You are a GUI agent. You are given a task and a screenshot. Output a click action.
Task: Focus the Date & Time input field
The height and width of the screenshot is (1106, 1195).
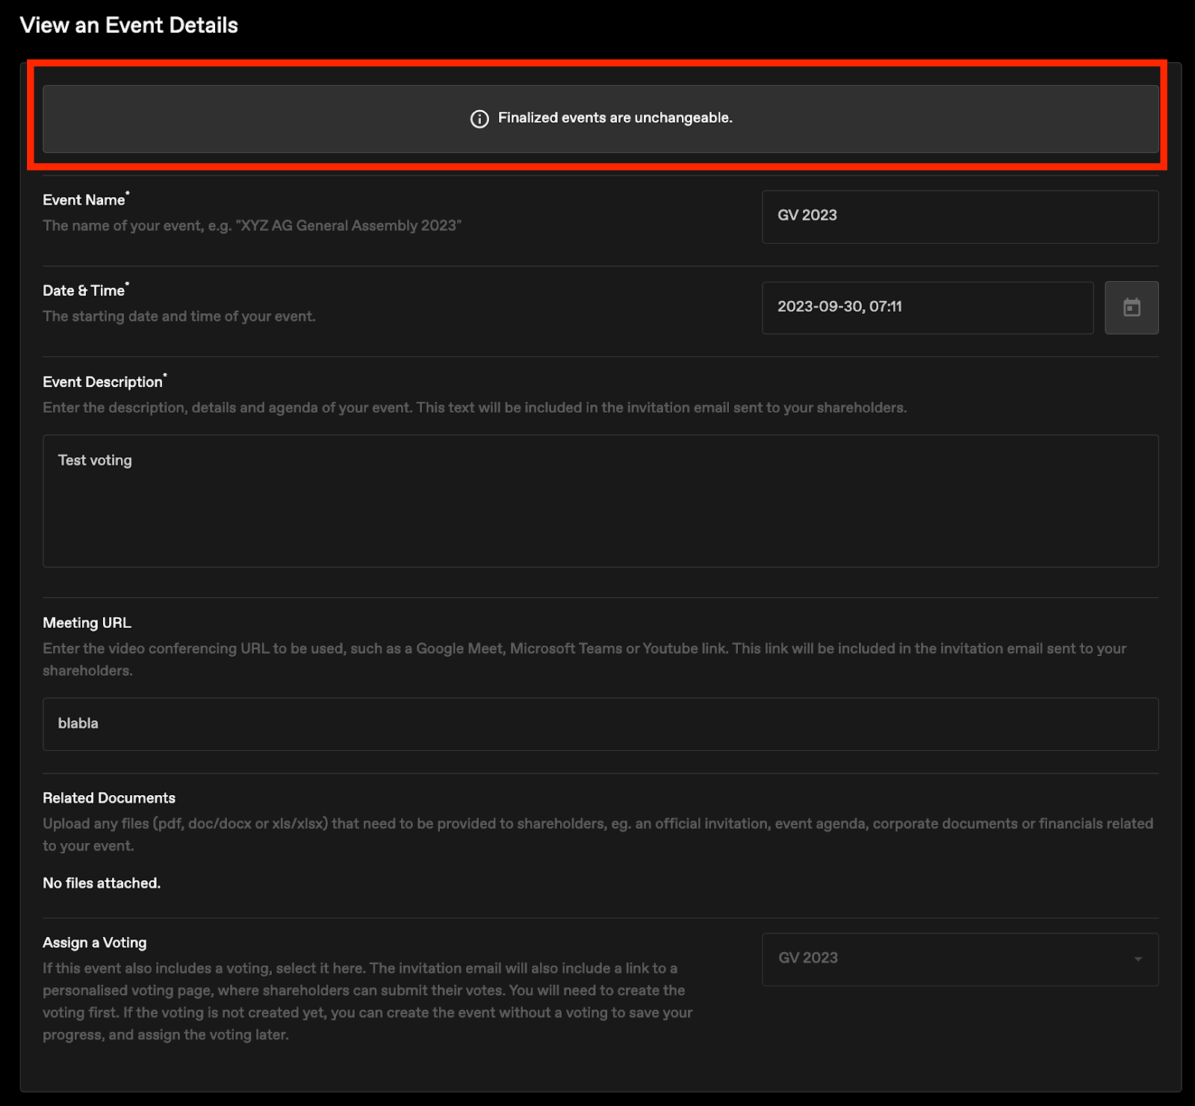coord(927,307)
